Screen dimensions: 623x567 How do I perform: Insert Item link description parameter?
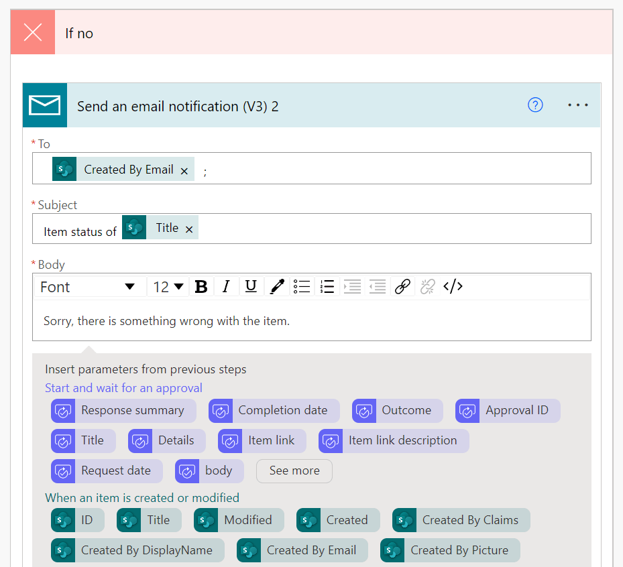pyautogui.click(x=394, y=441)
